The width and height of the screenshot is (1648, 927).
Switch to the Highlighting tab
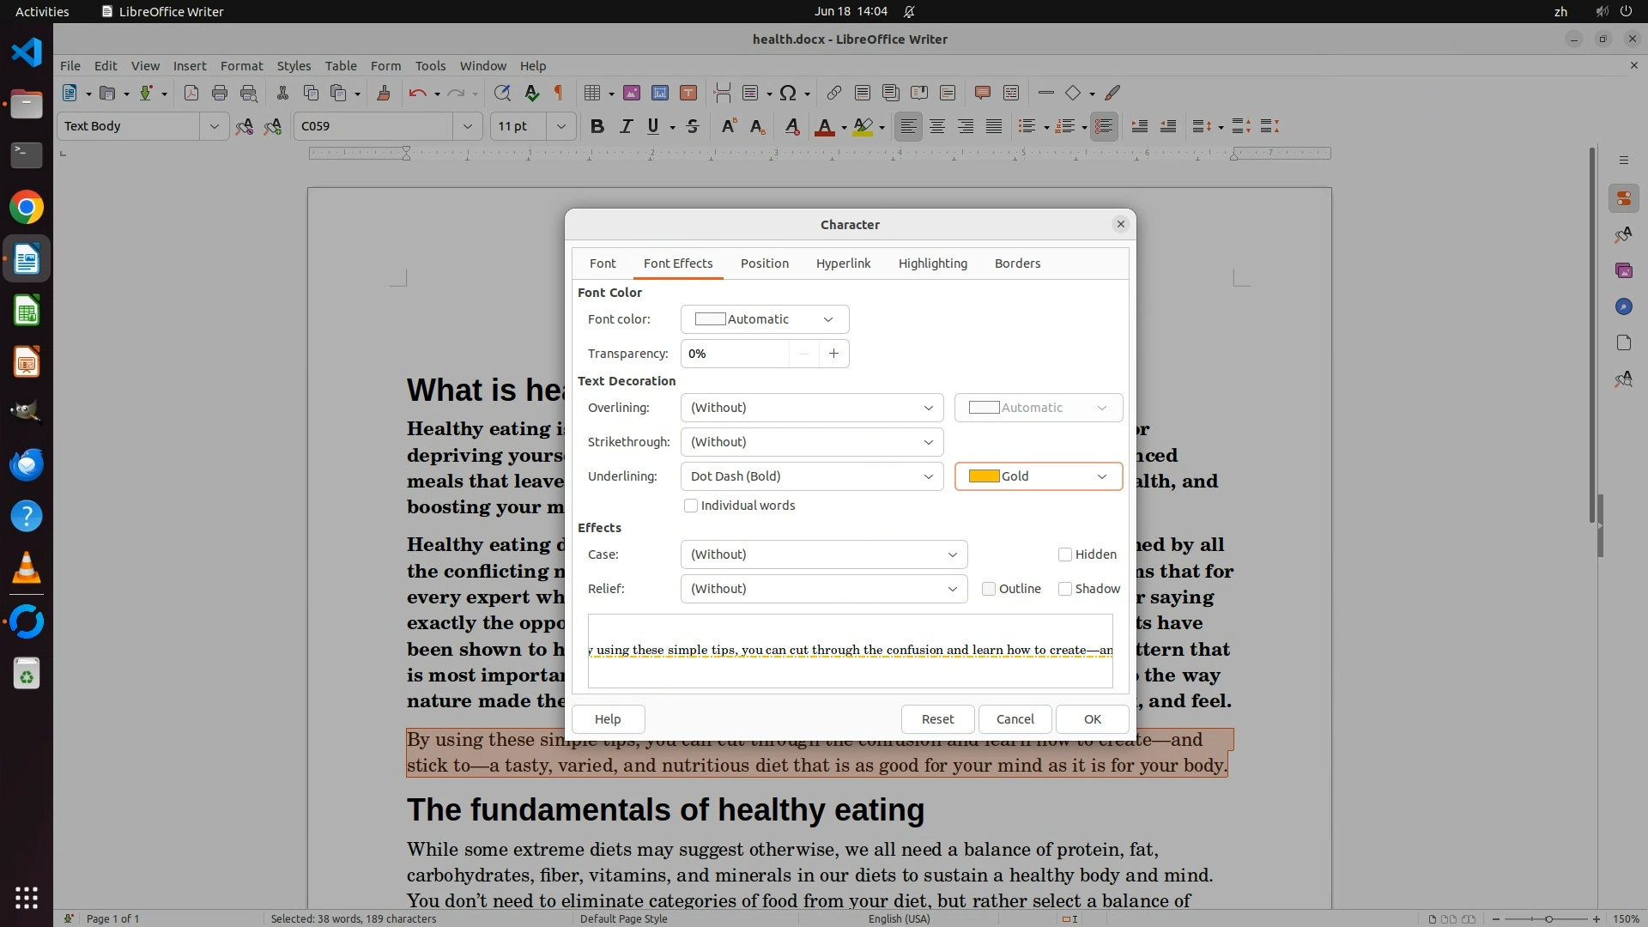pos(932,264)
